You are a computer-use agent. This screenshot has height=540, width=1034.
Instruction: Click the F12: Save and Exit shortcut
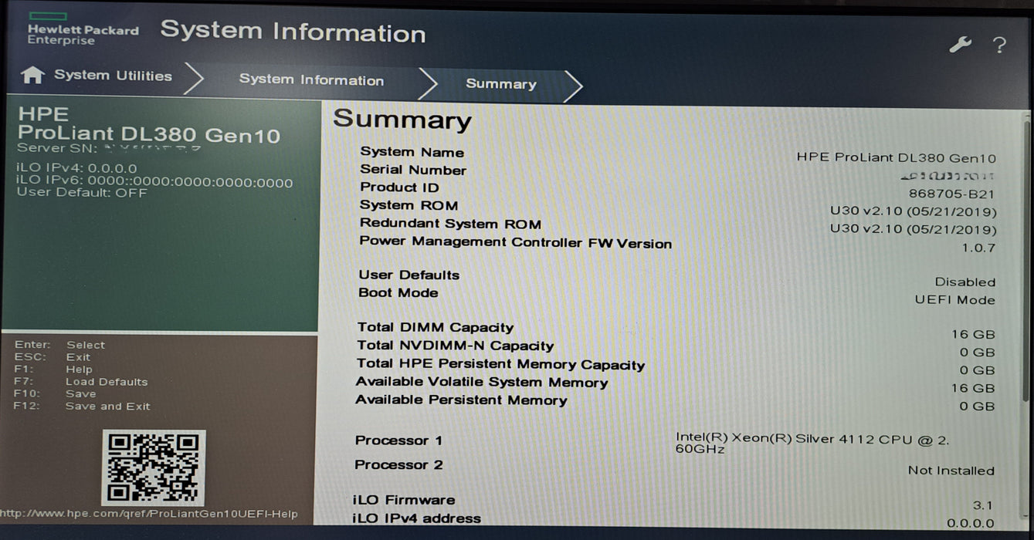point(82,407)
